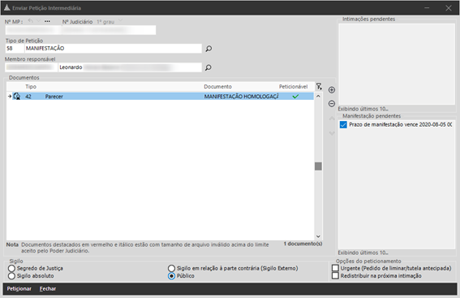Open the 1º grau dropdown
Viewport: 460px width, 298px height.
(120, 21)
